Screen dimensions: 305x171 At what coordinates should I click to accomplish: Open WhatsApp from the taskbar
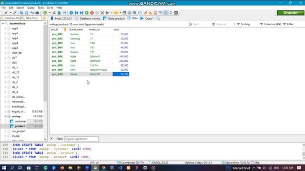pos(45,168)
